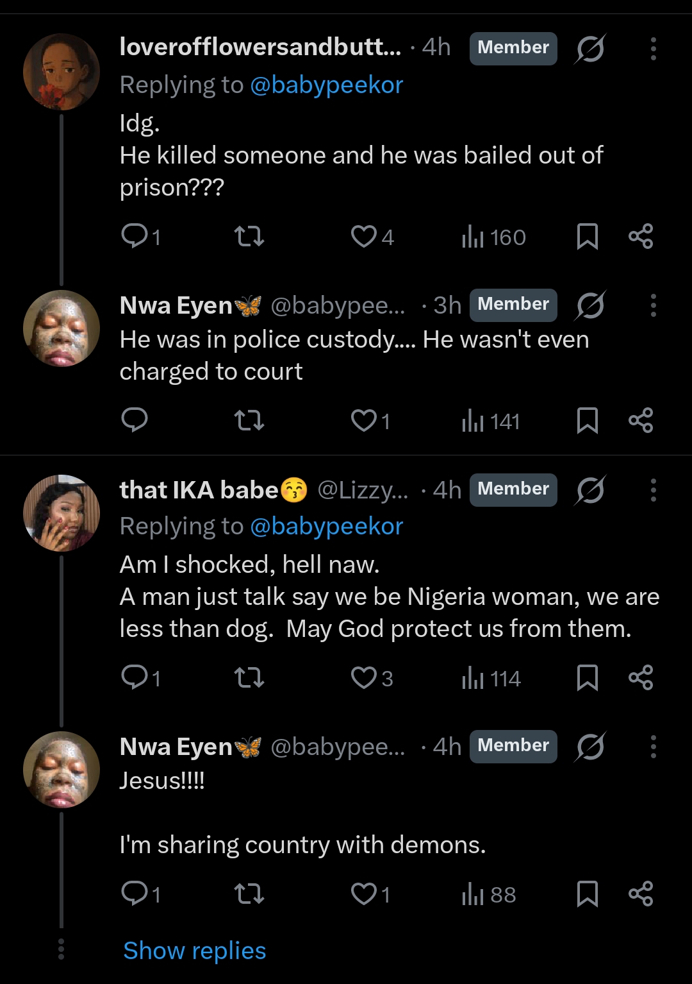Like the tweet with 4 likes

364,237
